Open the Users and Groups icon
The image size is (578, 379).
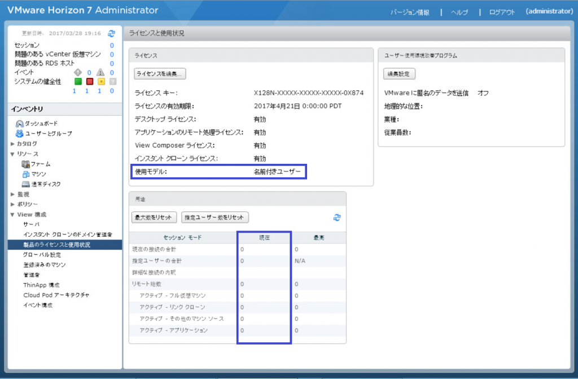point(20,133)
